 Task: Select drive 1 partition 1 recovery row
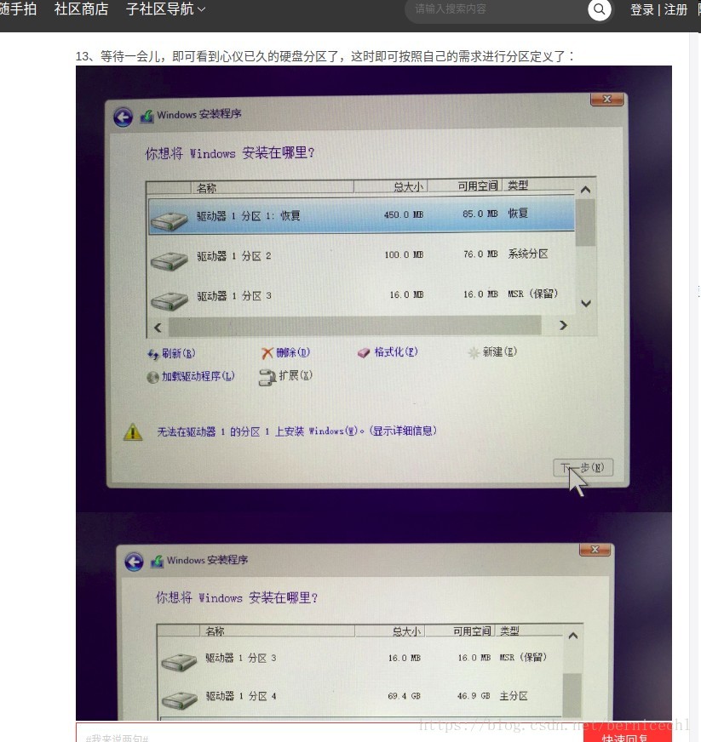[361, 215]
